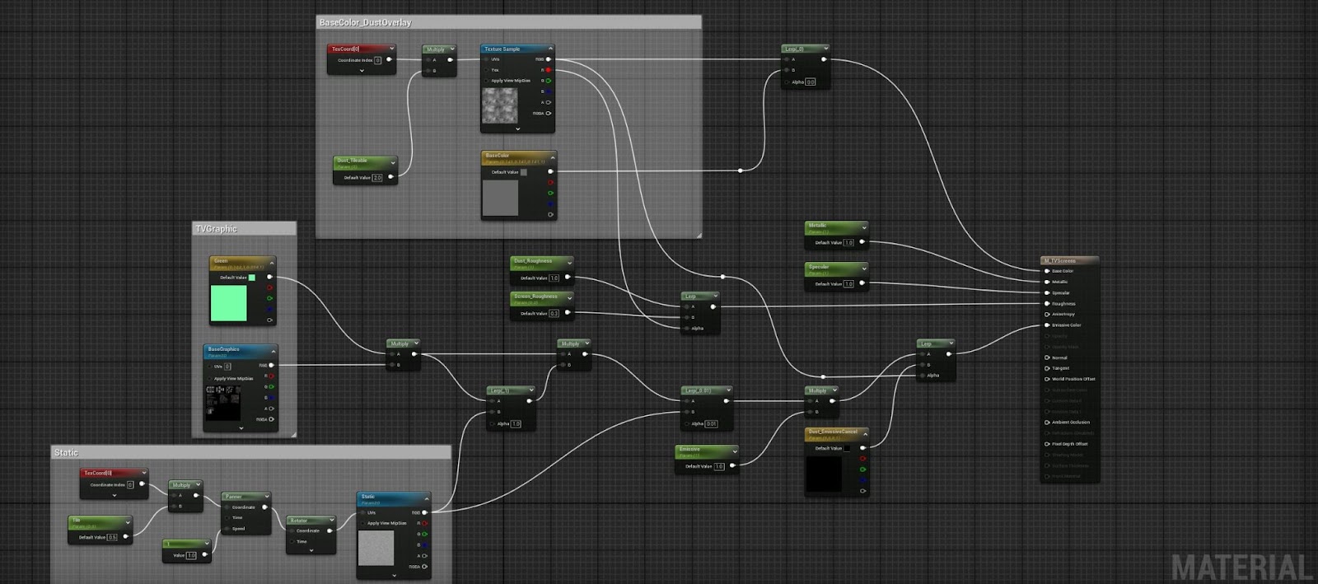Open BaseColor node Default Value color swatch
This screenshot has width=1318, height=584.
tap(523, 171)
